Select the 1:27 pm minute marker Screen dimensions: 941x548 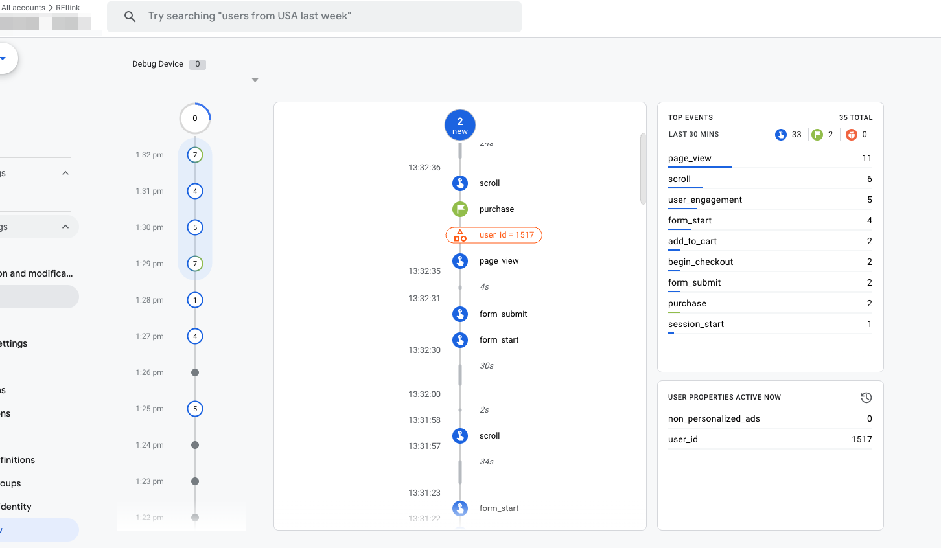point(195,336)
